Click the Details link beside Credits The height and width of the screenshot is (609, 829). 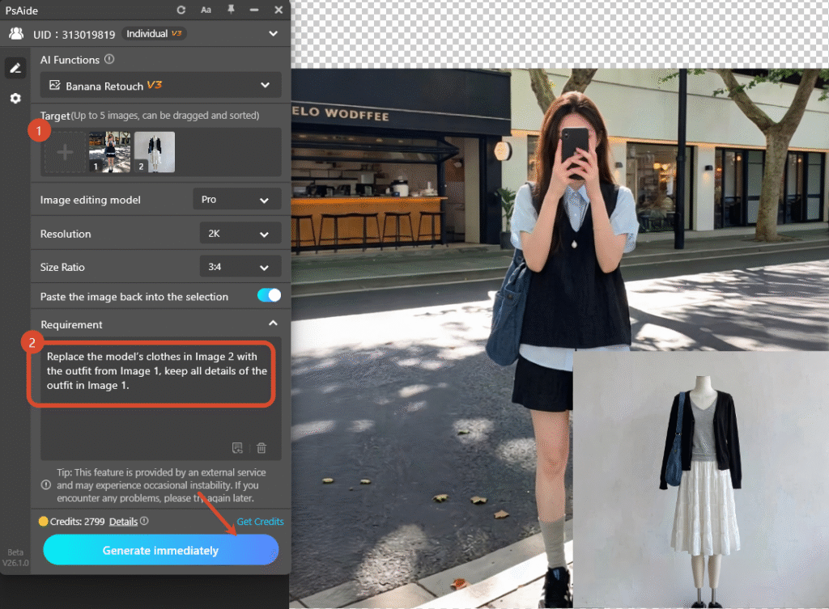[123, 521]
